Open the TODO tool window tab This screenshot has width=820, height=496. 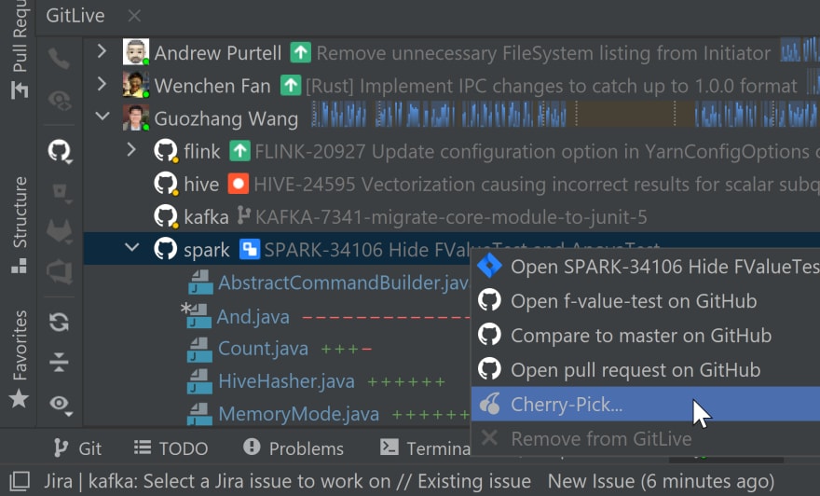pyautogui.click(x=171, y=448)
